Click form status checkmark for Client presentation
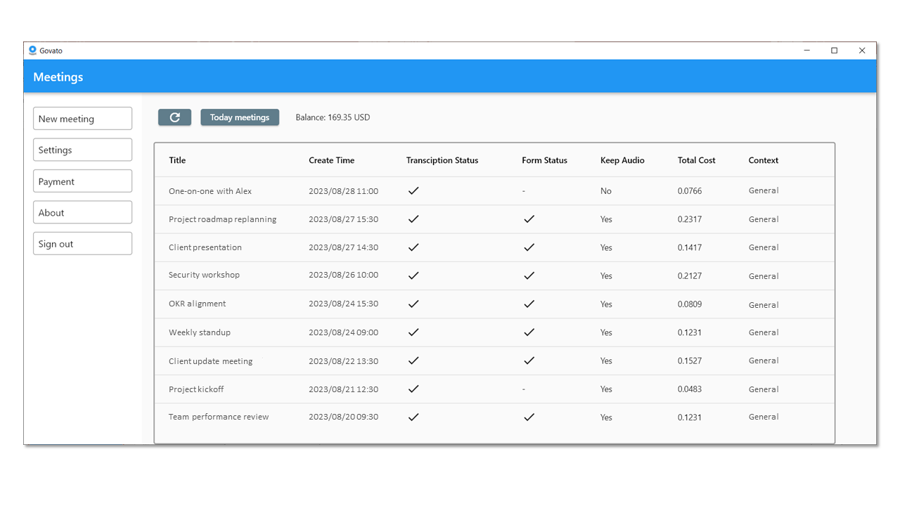900x506 pixels. click(x=529, y=247)
